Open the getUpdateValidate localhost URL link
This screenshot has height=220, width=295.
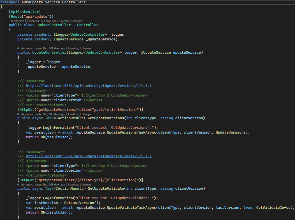click(89, 156)
